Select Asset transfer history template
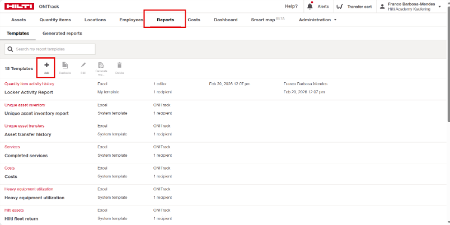The height and width of the screenshot is (225, 450). coord(28,134)
